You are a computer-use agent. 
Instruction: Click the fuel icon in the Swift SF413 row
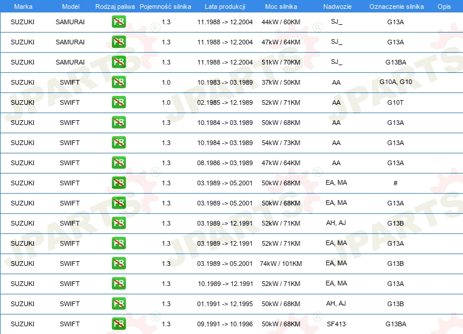pos(118,324)
